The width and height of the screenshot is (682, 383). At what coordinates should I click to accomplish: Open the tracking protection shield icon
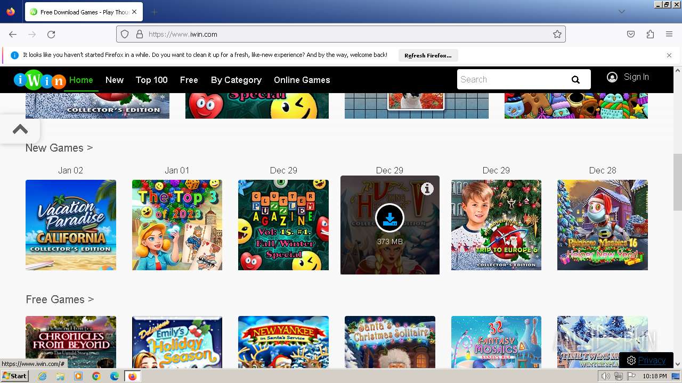[125, 34]
